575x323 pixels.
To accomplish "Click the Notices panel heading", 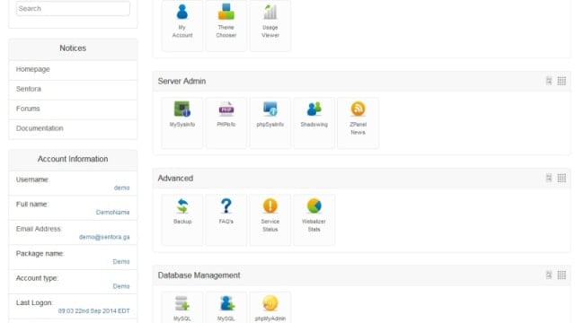I will (x=73, y=48).
